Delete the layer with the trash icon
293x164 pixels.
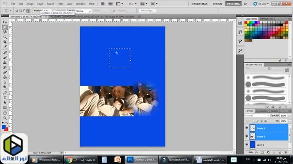pyautogui.click(x=286, y=152)
